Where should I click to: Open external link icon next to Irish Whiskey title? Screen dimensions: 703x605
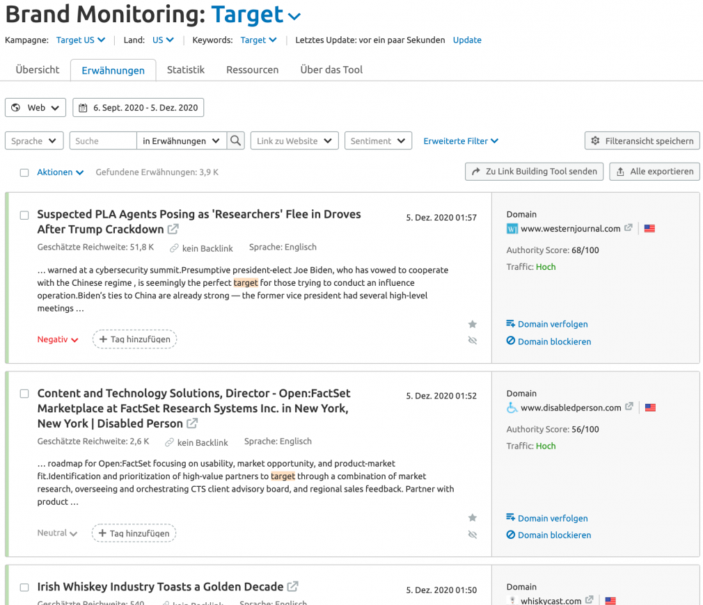click(293, 586)
